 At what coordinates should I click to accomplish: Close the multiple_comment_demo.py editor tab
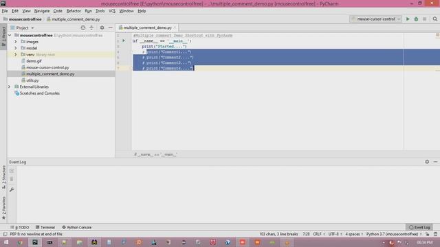tap(175, 27)
